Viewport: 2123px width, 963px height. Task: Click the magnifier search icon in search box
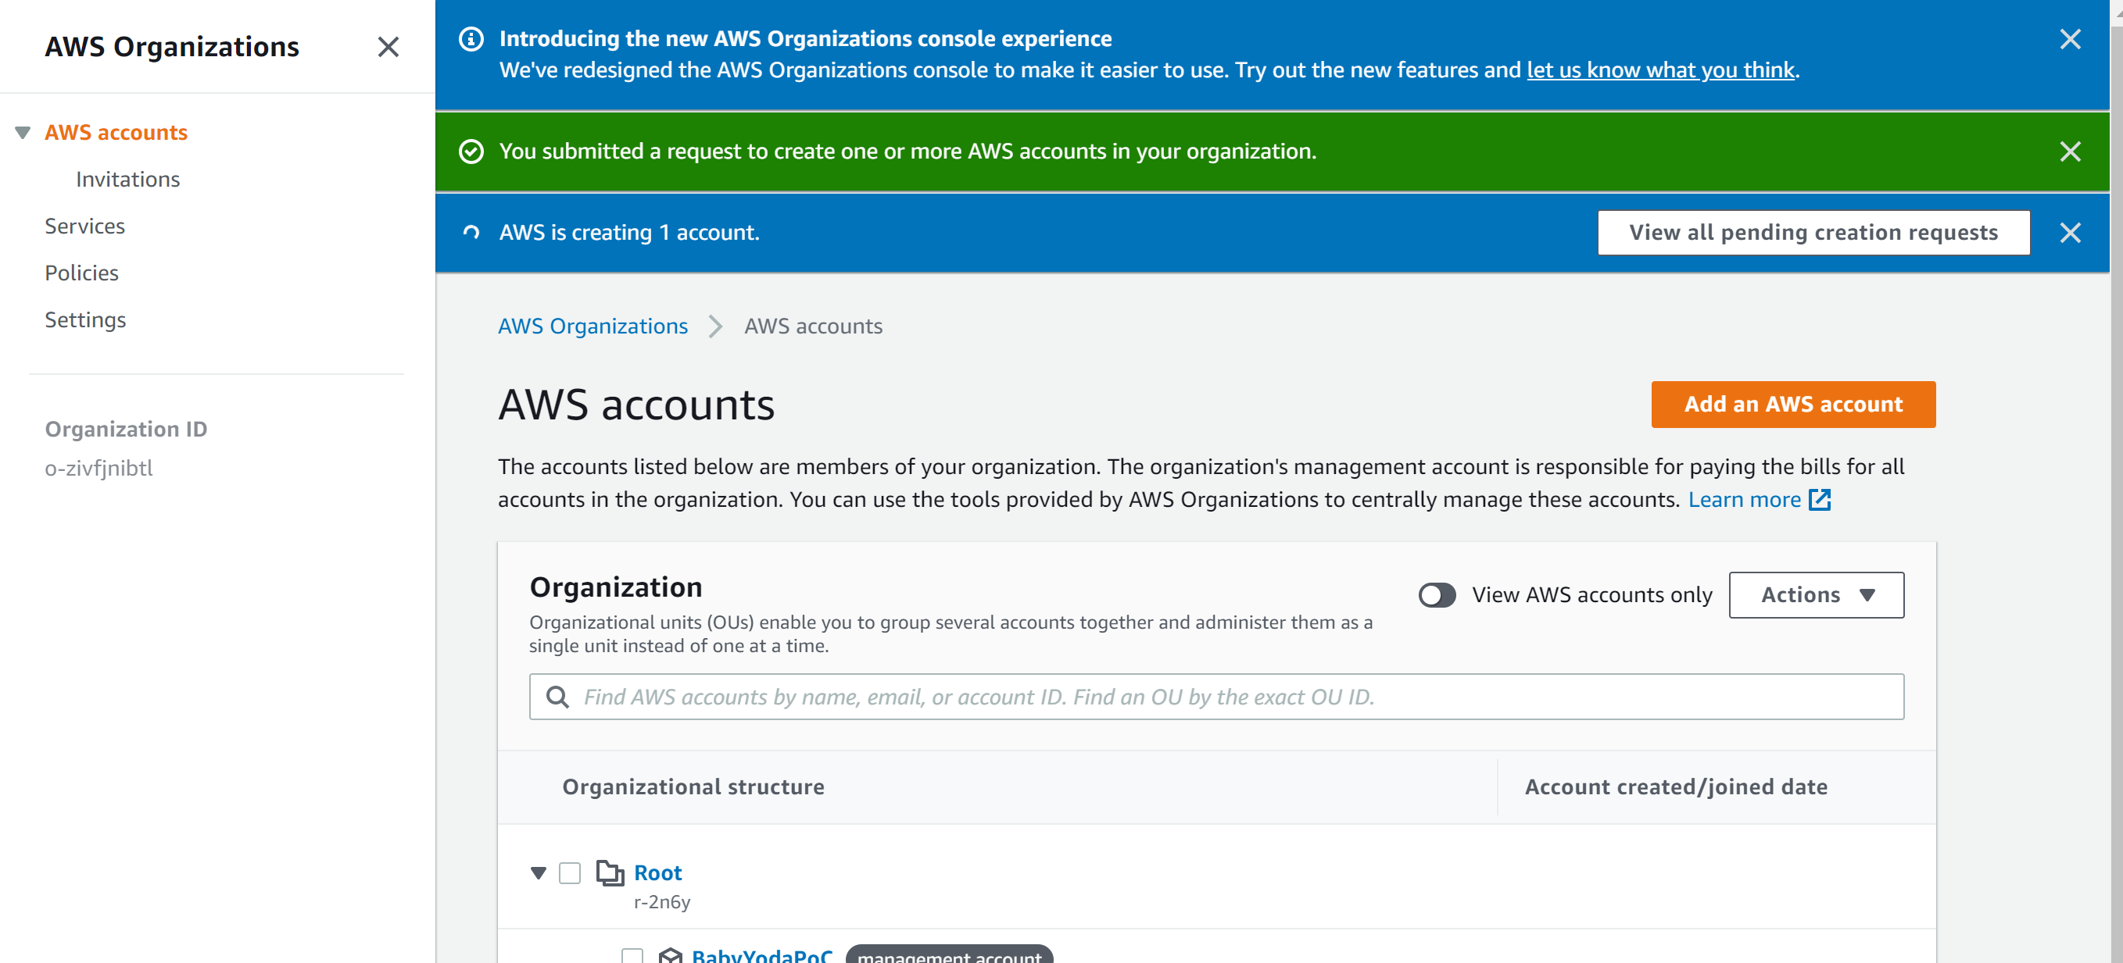[558, 697]
